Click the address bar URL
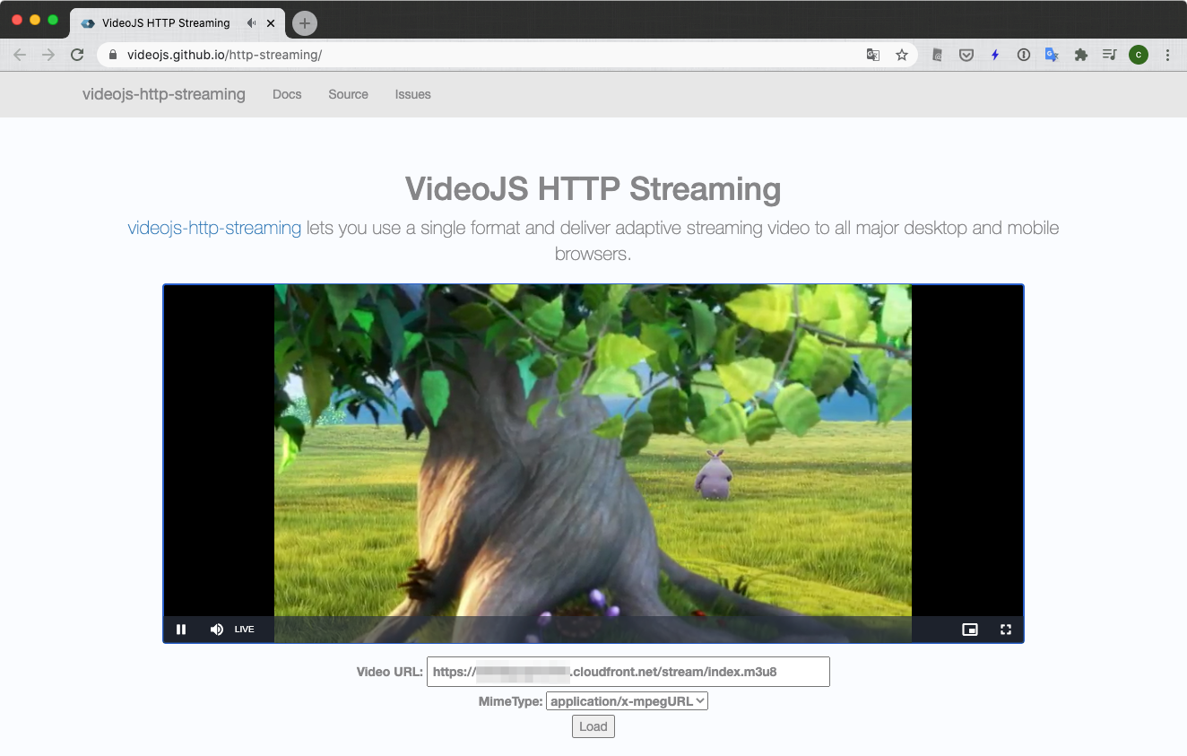 224,55
